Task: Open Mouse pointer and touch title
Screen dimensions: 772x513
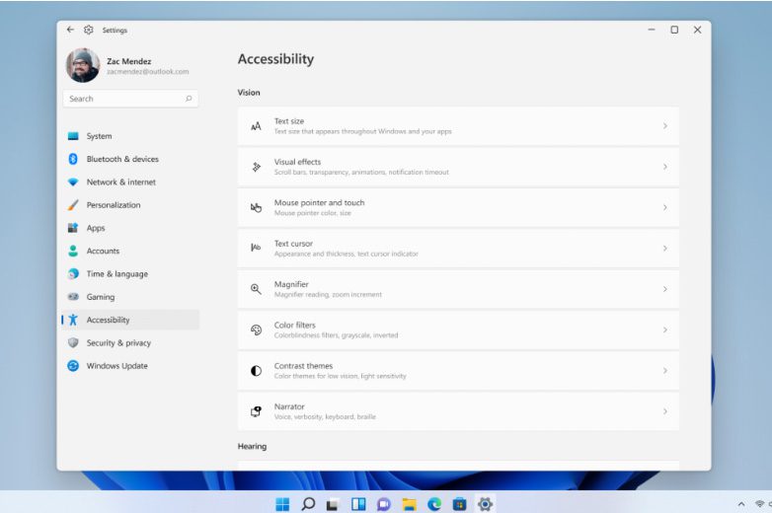Action: (x=320, y=202)
